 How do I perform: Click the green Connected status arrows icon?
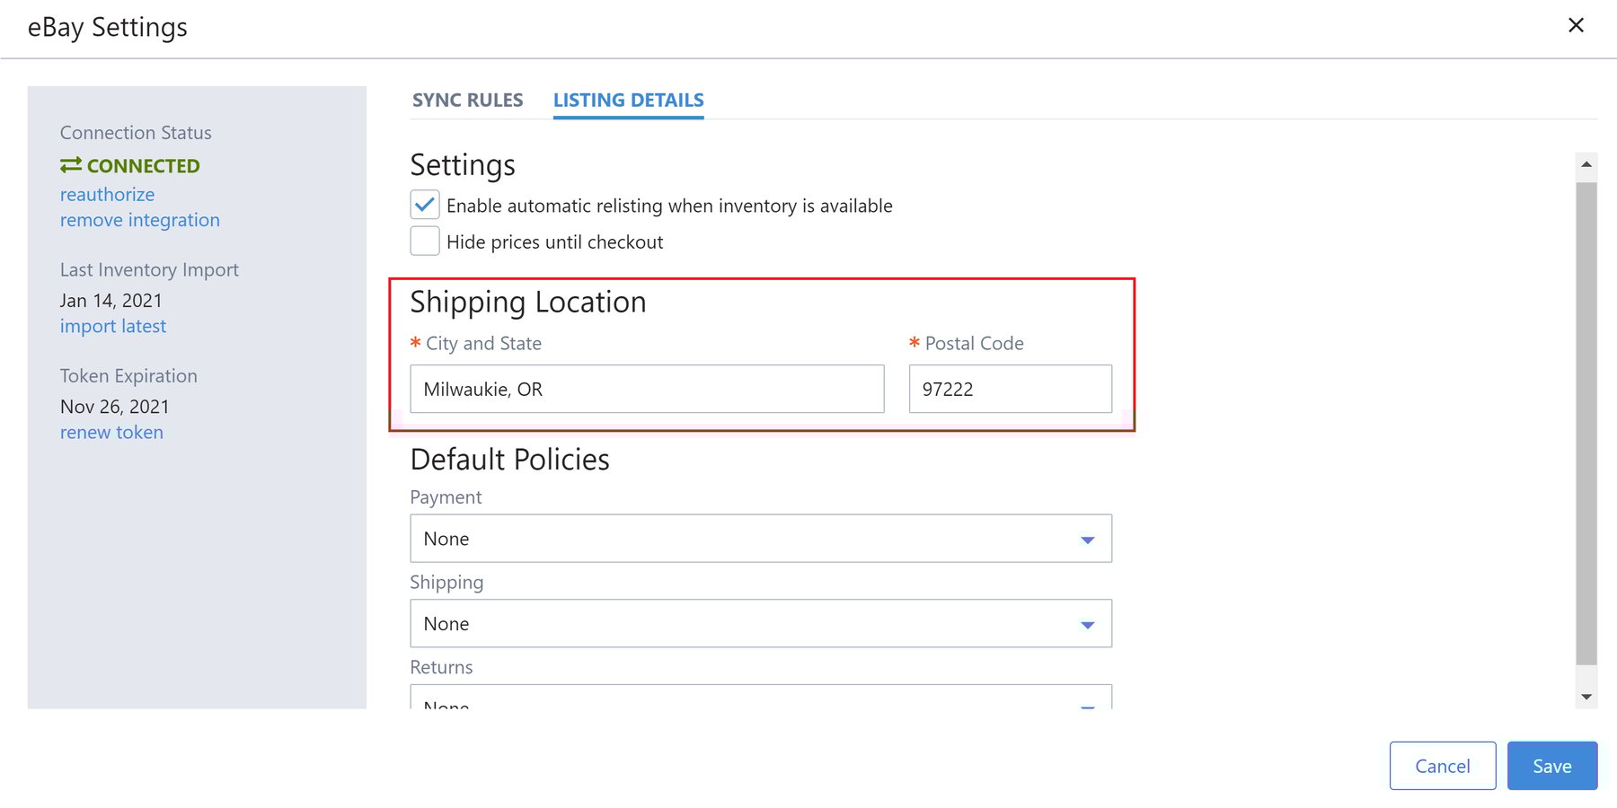coord(70,165)
